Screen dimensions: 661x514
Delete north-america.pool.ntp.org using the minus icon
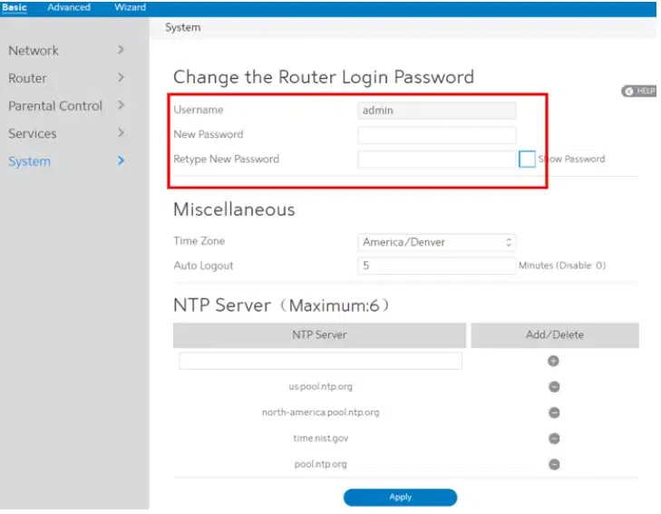click(x=554, y=412)
